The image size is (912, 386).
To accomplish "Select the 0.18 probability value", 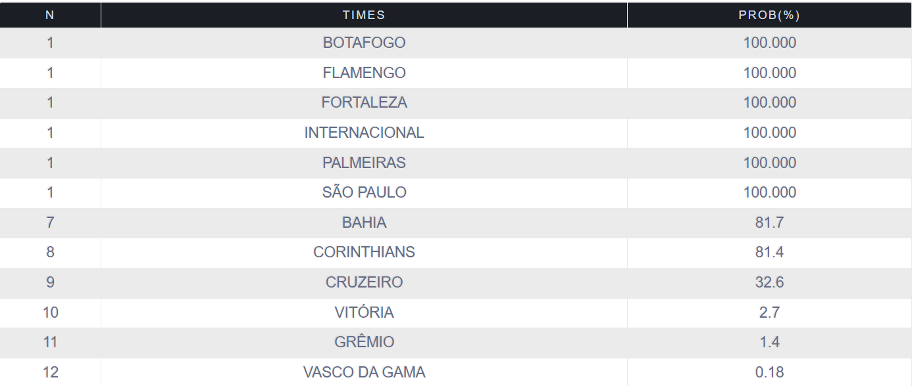I will click(x=769, y=372).
